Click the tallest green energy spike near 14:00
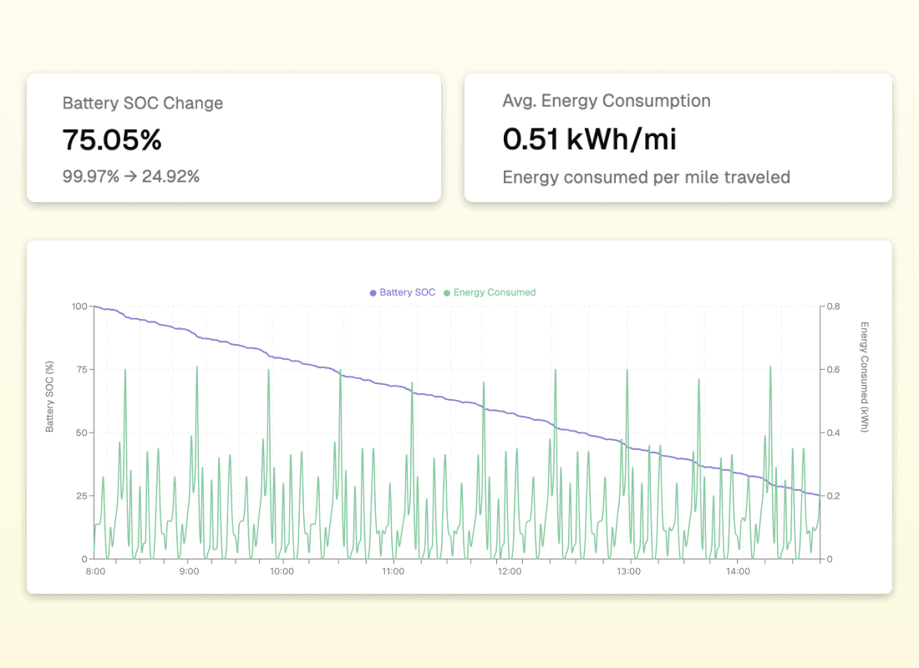This screenshot has height=668, width=919. pos(770,367)
